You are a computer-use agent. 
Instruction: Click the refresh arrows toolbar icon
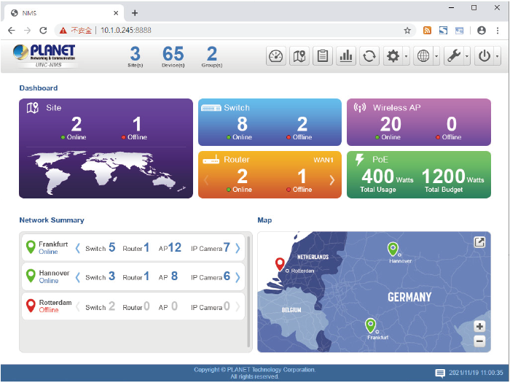click(x=369, y=56)
